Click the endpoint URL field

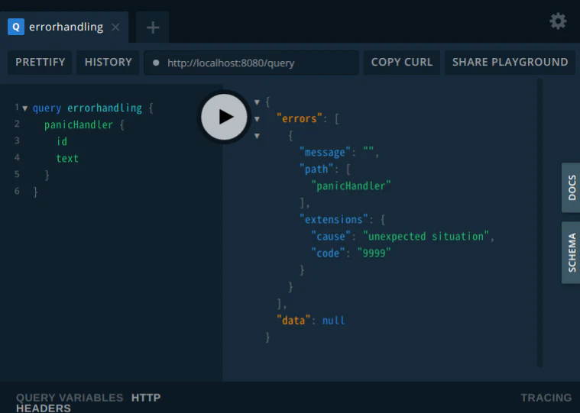(x=251, y=63)
